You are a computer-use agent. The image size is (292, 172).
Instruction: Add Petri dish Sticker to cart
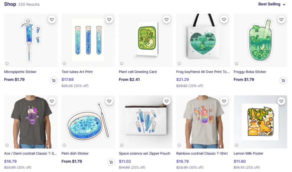[111, 162]
